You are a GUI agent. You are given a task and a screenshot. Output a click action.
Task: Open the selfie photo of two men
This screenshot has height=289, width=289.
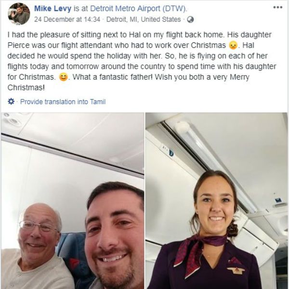[x=73, y=201]
